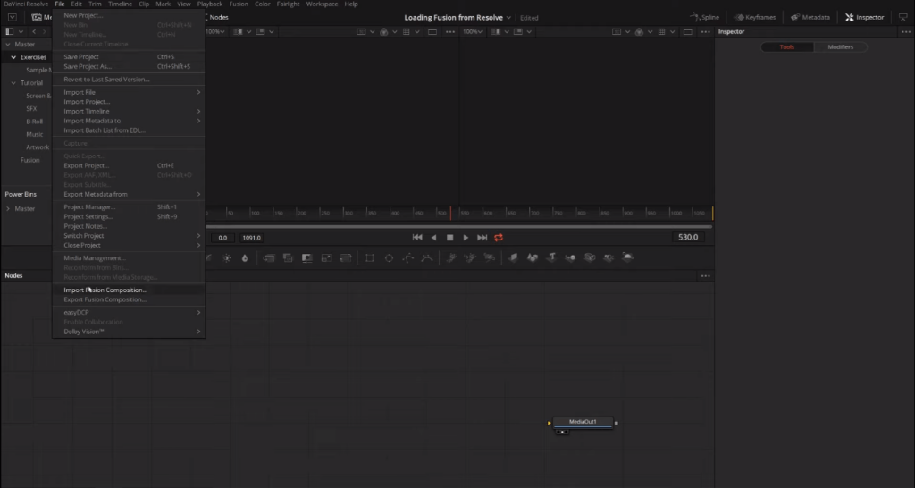Viewport: 915px width, 488px height.
Task: Click the time ruler playhead at 530
Action: [x=450, y=213]
